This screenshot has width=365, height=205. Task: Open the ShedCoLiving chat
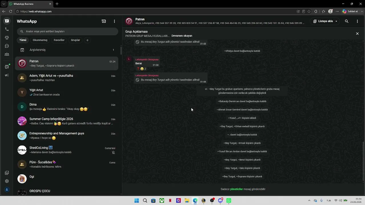click(x=67, y=150)
